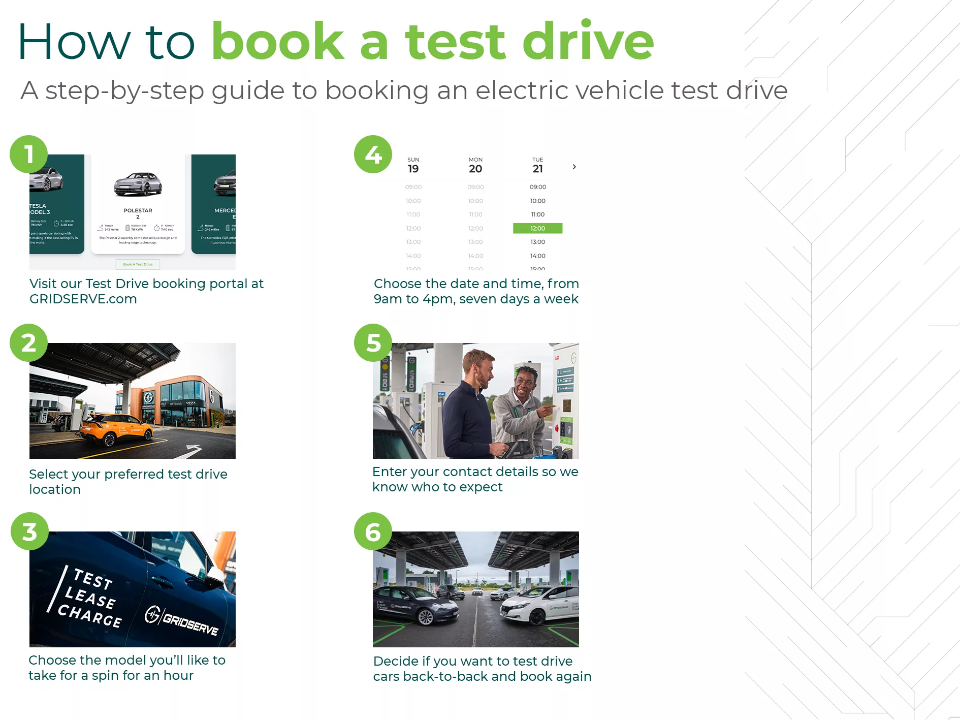Click Mercedes '246 miles' range value

(x=212, y=229)
